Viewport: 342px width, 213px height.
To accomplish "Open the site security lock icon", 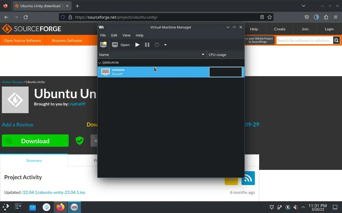I will tap(70, 17).
